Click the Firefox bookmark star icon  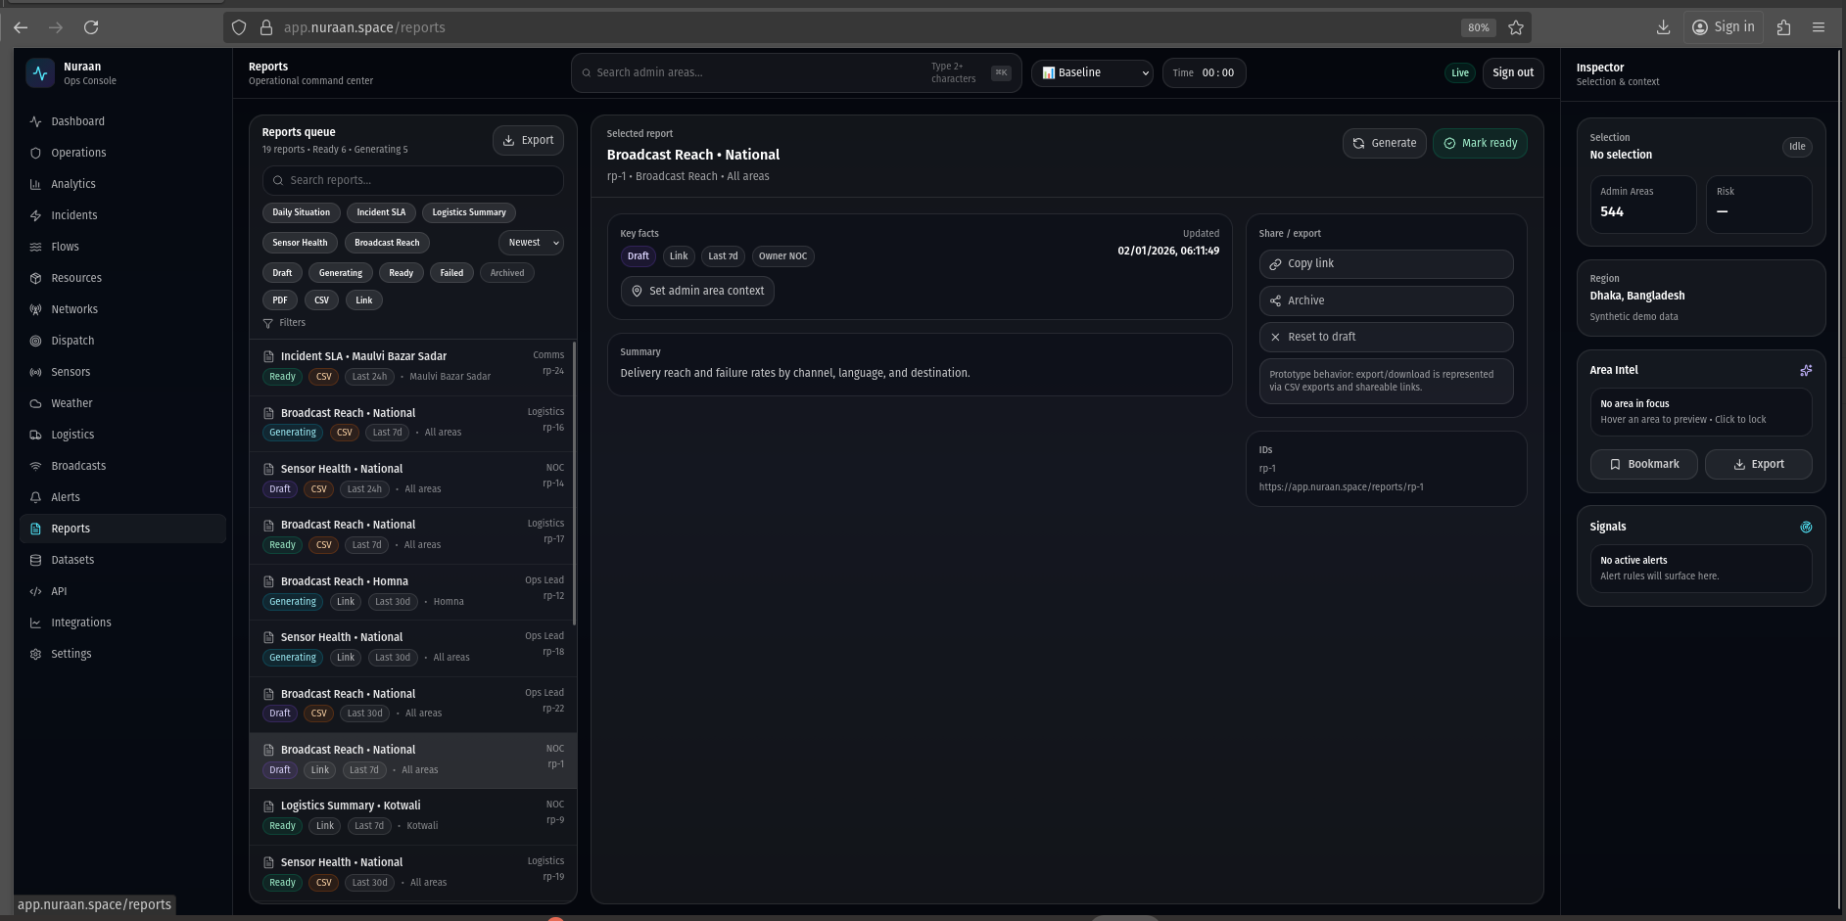tap(1515, 27)
